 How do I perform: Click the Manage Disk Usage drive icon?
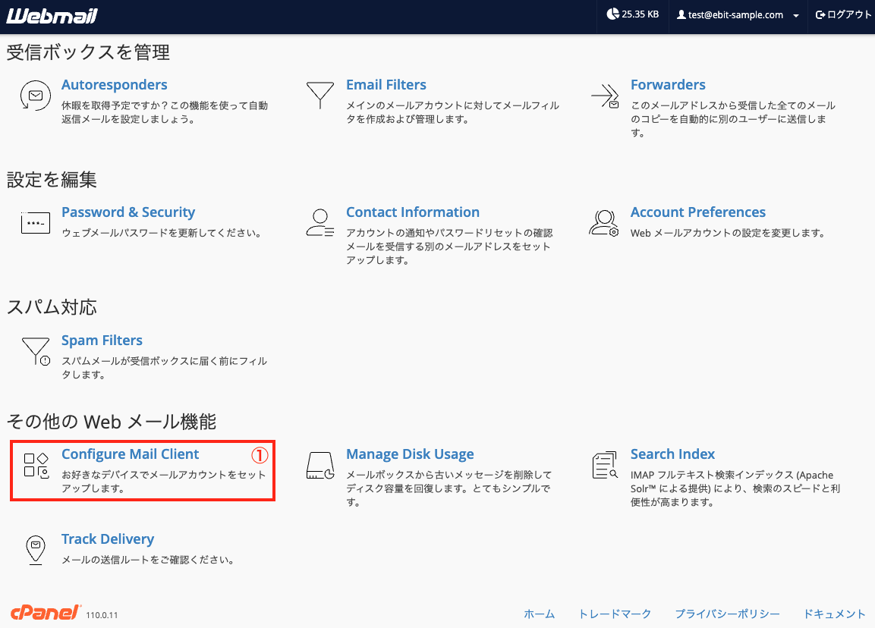tap(320, 466)
